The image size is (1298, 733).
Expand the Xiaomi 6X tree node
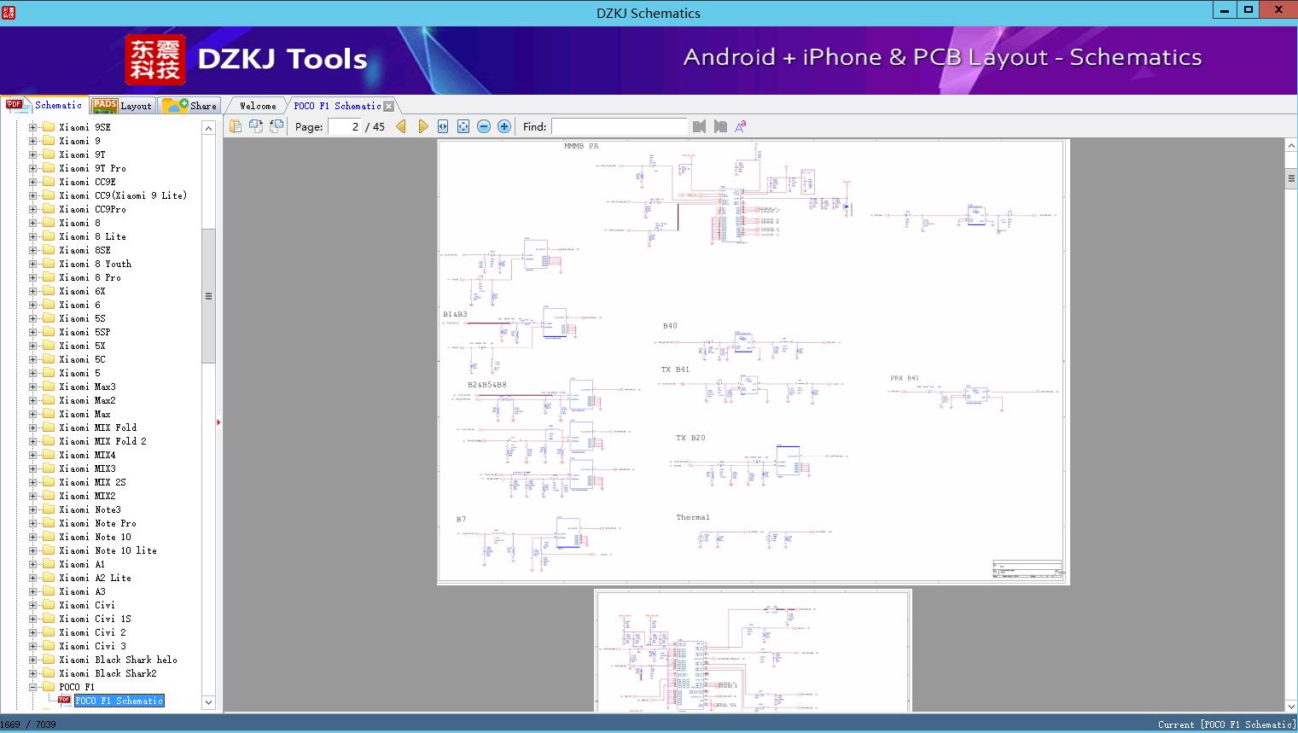point(32,291)
